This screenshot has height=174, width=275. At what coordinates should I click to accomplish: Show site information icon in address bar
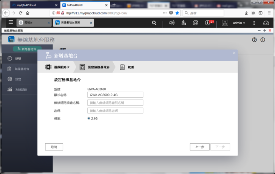click(x=54, y=13)
